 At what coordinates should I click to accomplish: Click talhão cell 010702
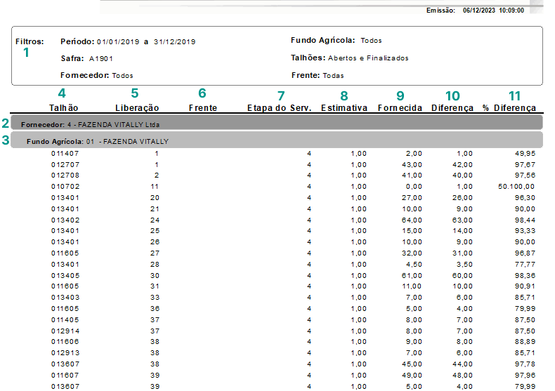pos(65,187)
